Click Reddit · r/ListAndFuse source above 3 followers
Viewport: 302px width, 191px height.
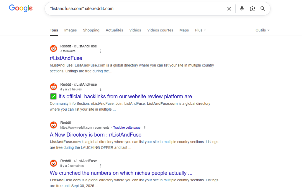pos(78,46)
